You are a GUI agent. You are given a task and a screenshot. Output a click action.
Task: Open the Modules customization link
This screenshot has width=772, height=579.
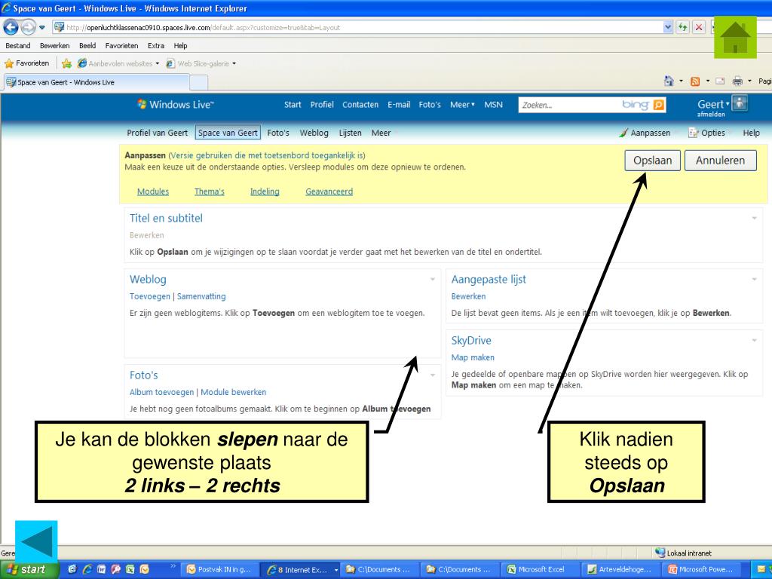coord(152,191)
